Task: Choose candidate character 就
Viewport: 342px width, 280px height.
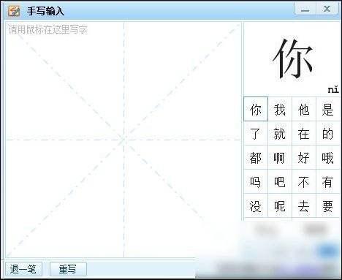Action: [280, 133]
